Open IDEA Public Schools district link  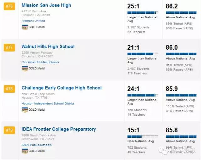36,145
